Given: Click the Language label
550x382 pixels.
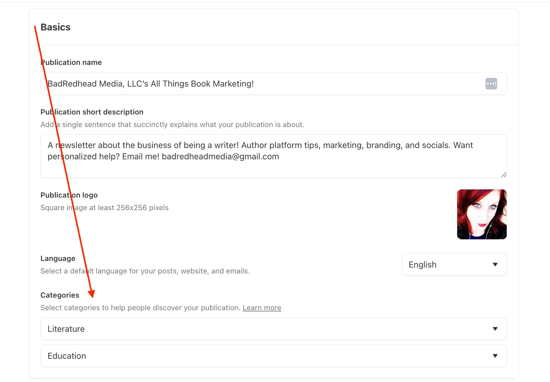Looking at the screenshot, I should point(58,258).
